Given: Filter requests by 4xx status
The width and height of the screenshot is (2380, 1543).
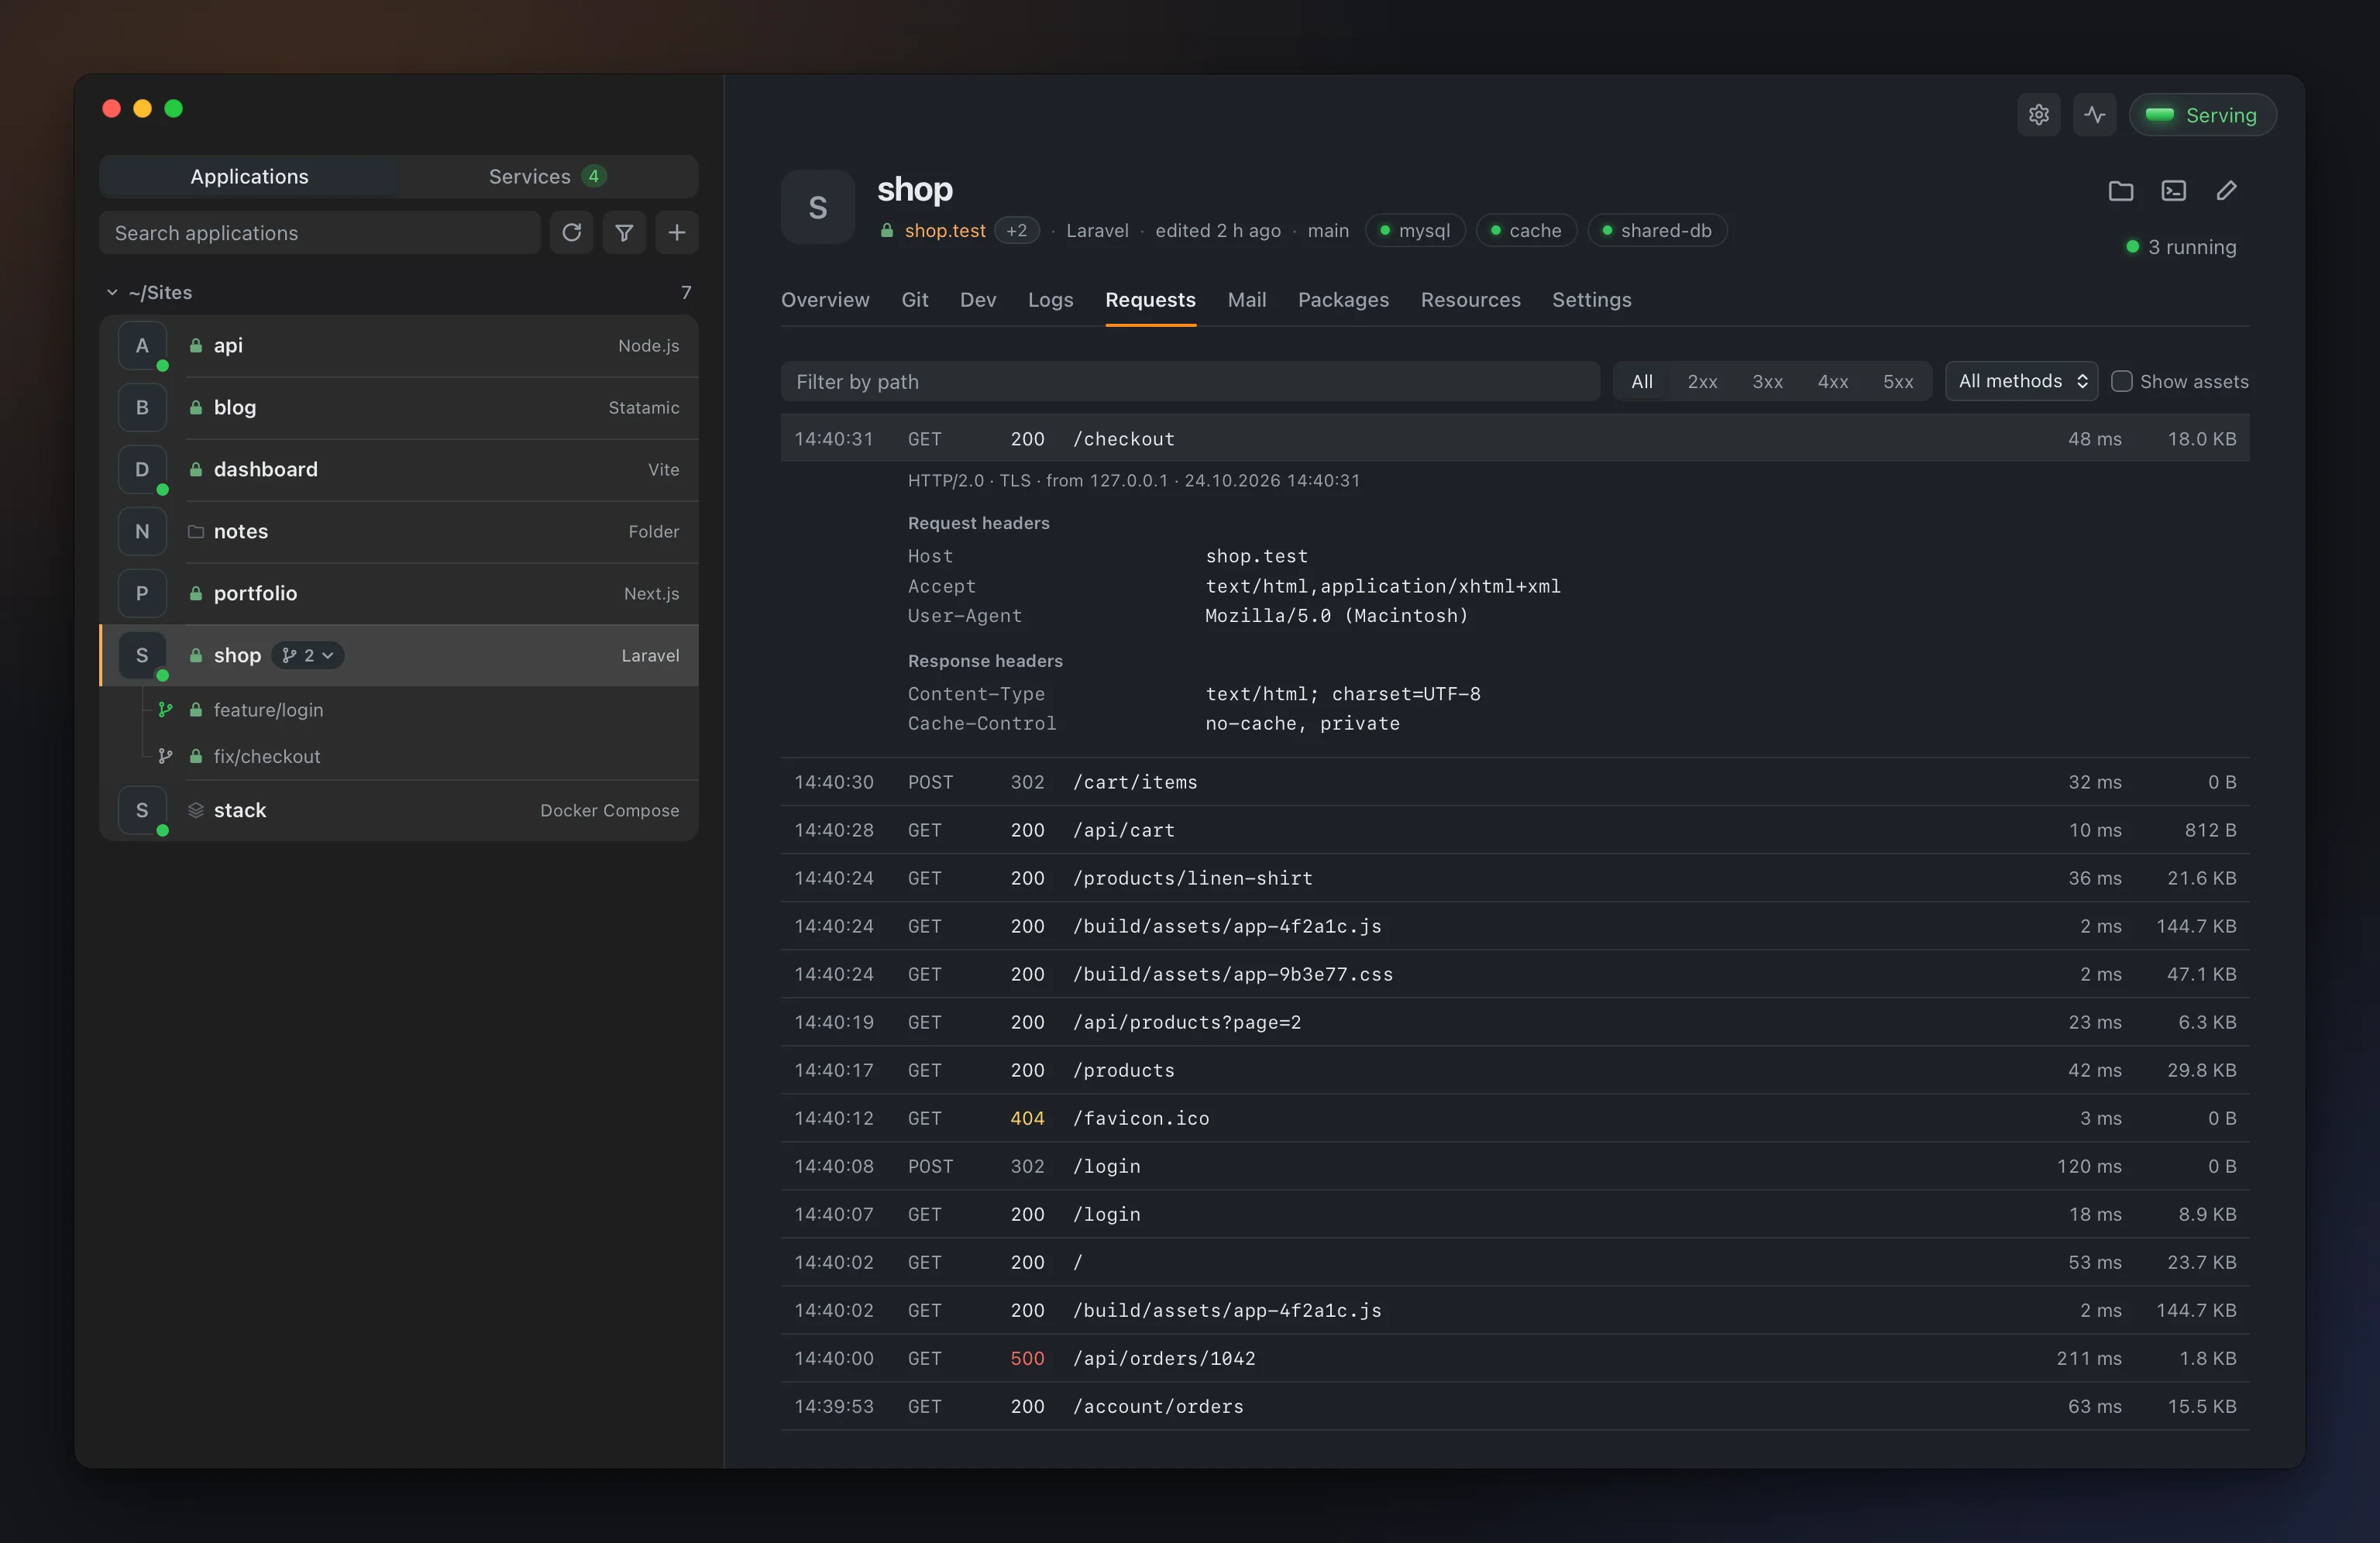Looking at the screenshot, I should tap(1832, 382).
